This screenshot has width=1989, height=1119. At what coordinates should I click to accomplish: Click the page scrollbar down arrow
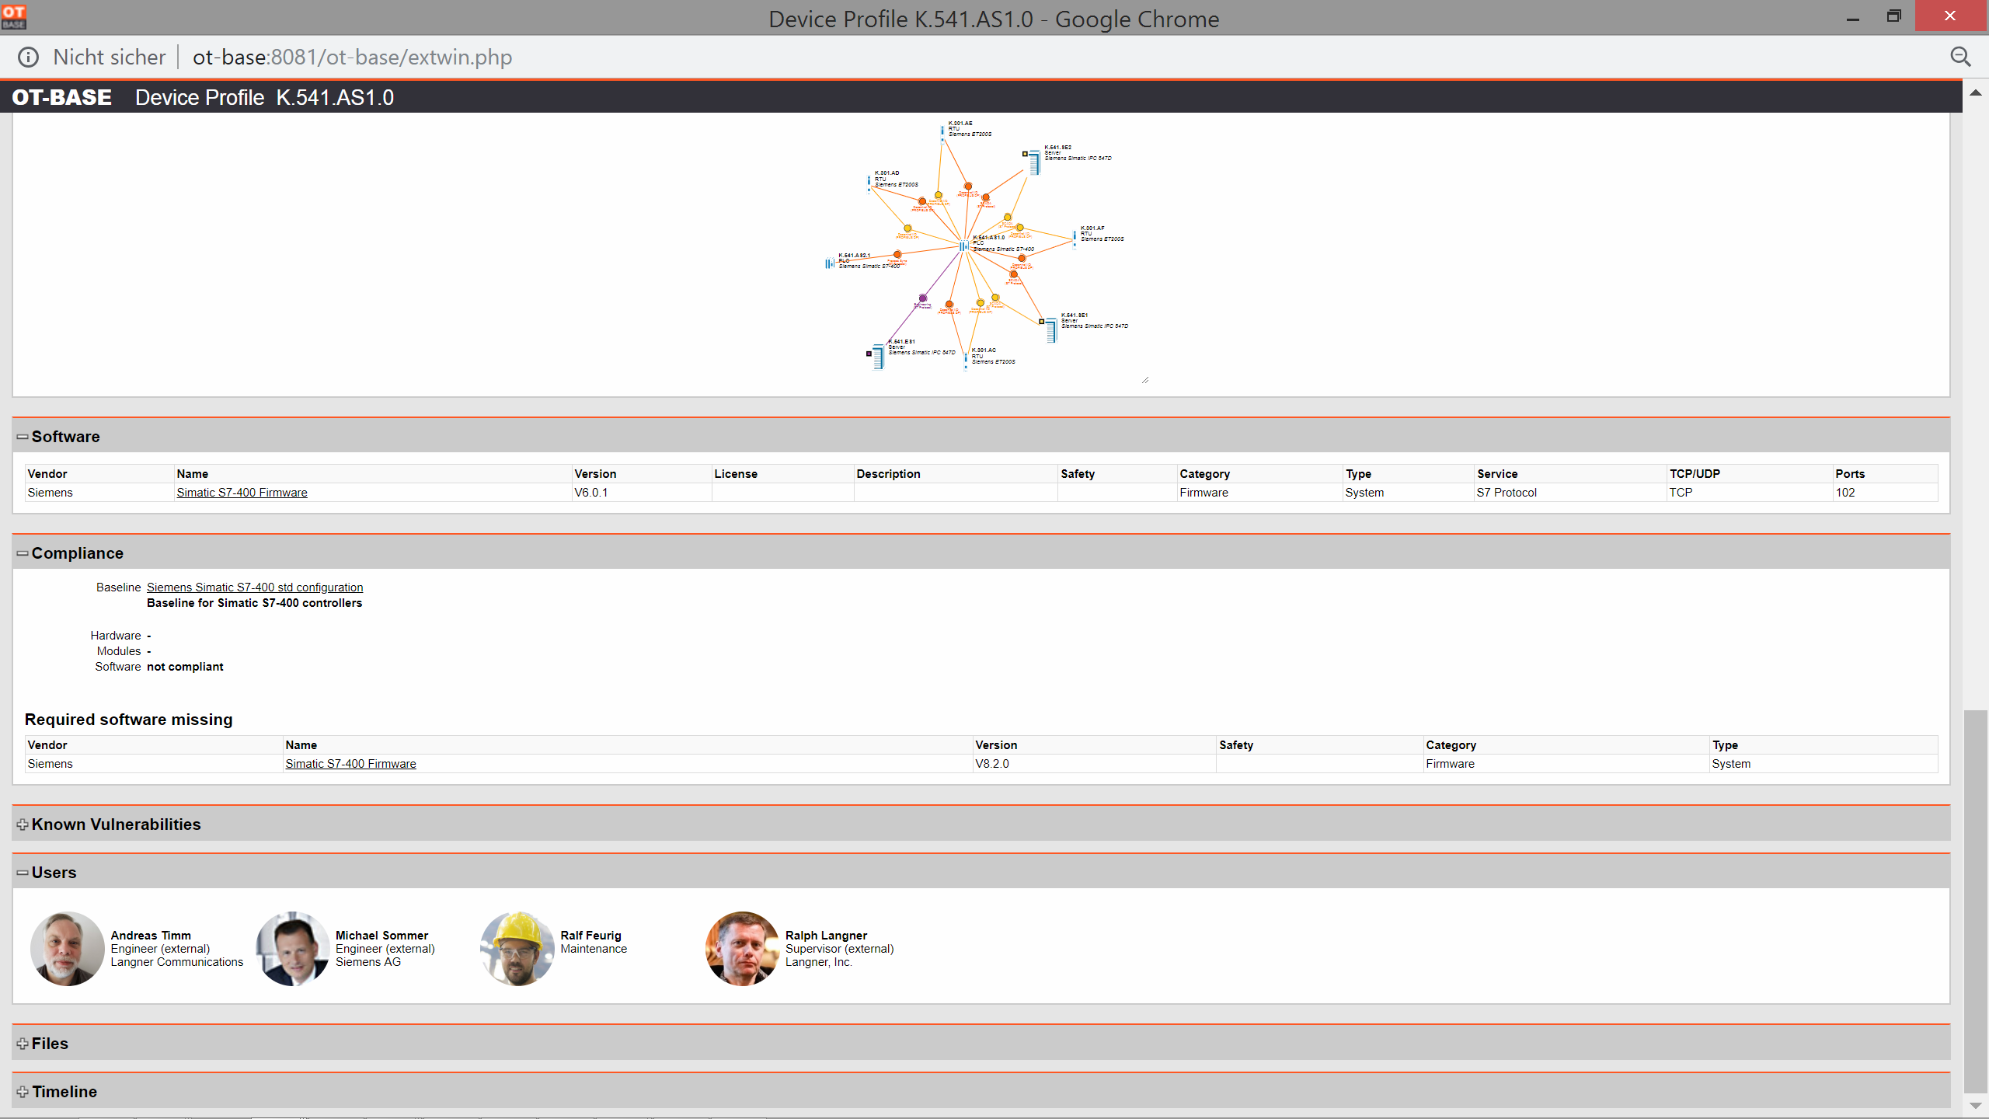tap(1976, 1106)
